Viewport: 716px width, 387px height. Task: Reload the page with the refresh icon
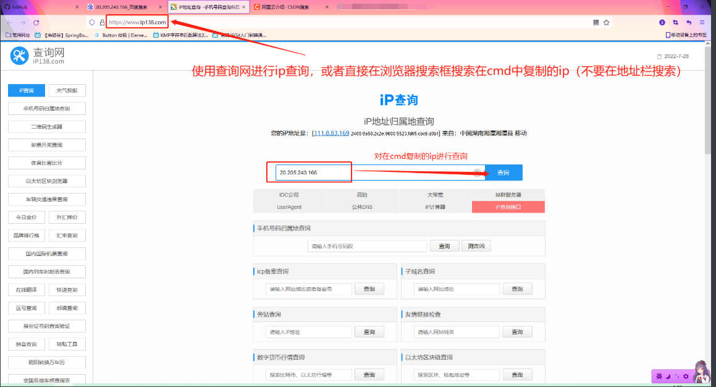(x=36, y=22)
